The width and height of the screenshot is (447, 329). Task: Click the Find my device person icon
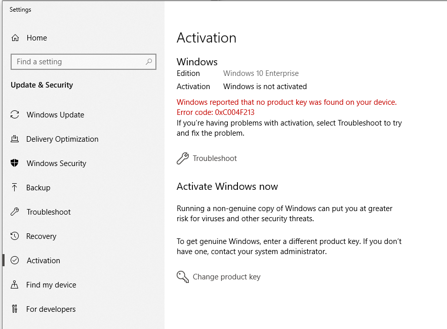(15, 284)
